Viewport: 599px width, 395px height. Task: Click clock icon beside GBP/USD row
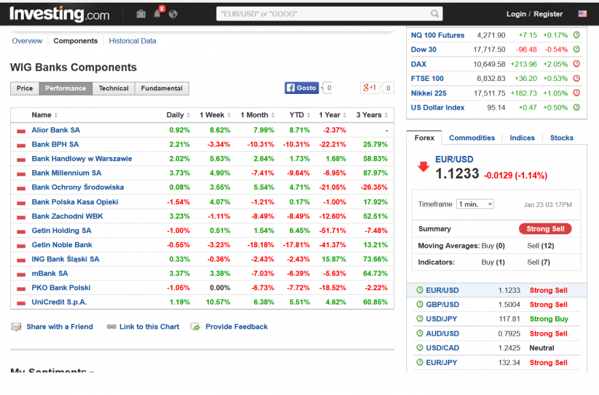[419, 304]
